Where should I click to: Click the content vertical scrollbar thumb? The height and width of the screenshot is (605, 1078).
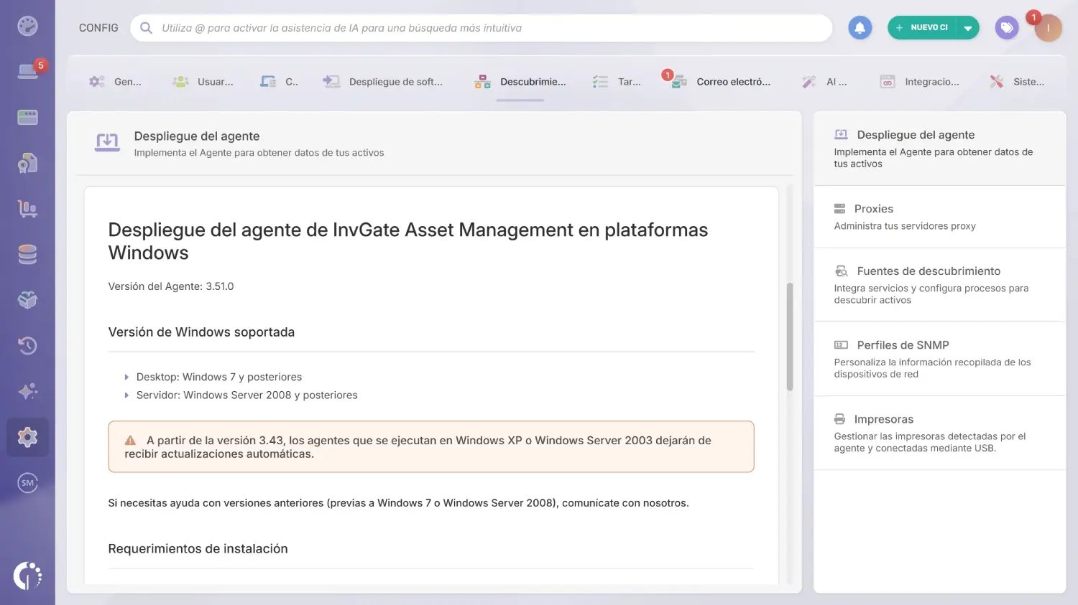790,337
